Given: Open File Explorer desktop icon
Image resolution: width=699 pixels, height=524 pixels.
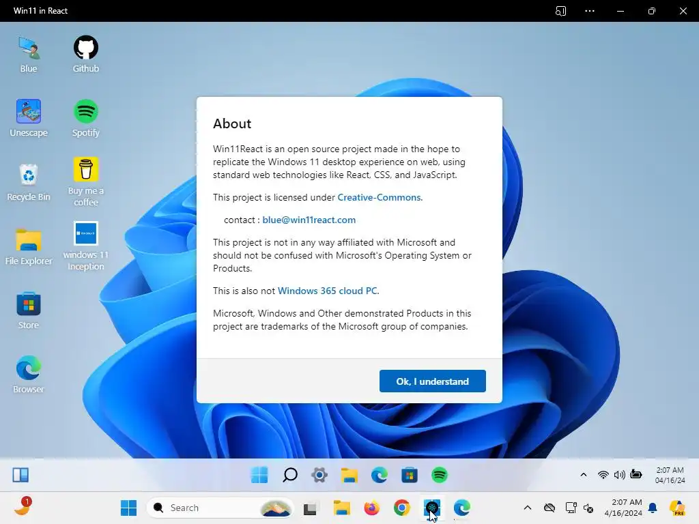Looking at the screenshot, I should (x=29, y=246).
